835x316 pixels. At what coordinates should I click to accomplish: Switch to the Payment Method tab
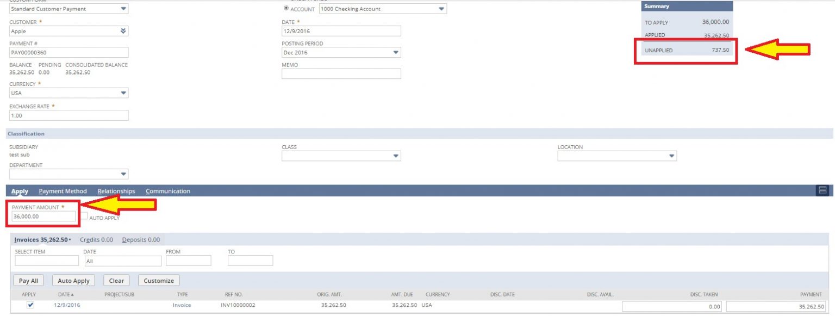point(63,191)
